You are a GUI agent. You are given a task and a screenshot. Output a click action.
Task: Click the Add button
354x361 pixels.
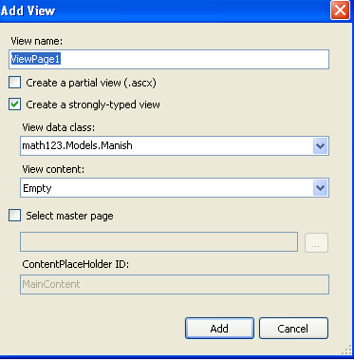219,329
